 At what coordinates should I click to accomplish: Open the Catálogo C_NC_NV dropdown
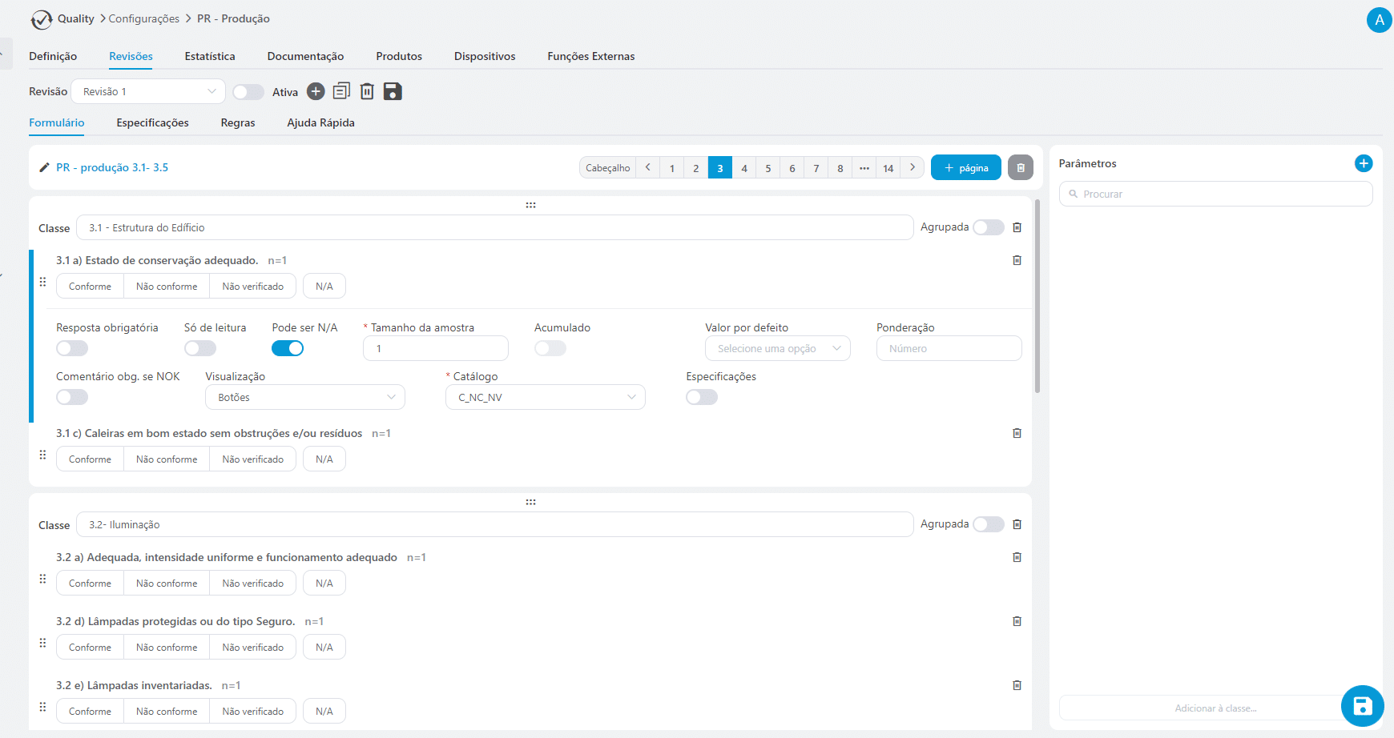coord(546,397)
